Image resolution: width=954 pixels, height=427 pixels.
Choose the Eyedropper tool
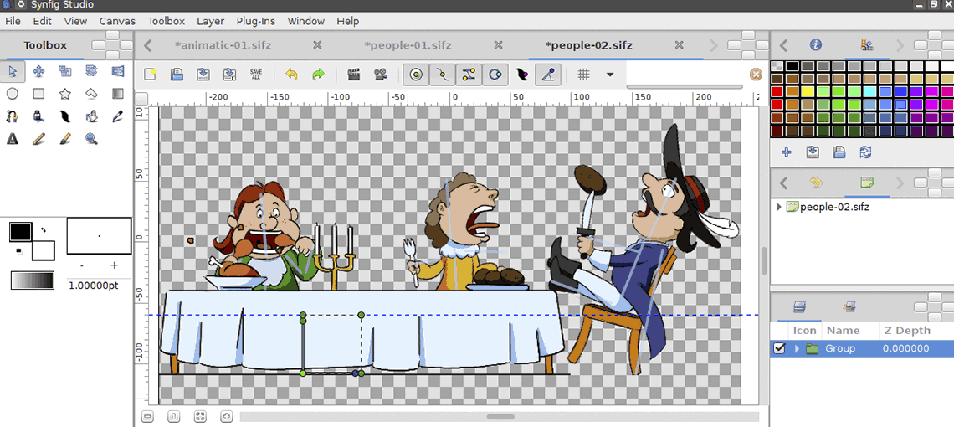[117, 116]
